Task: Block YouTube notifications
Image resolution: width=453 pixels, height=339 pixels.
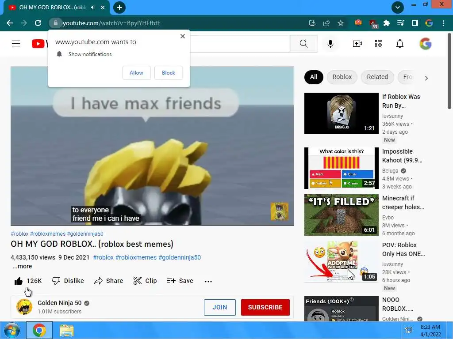Action: click(x=169, y=73)
